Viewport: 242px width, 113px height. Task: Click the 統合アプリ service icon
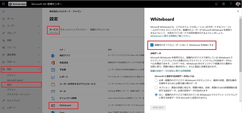pos(53,55)
